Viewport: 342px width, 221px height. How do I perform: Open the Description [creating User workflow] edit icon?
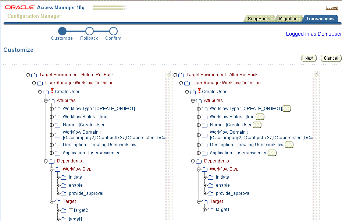289,144
